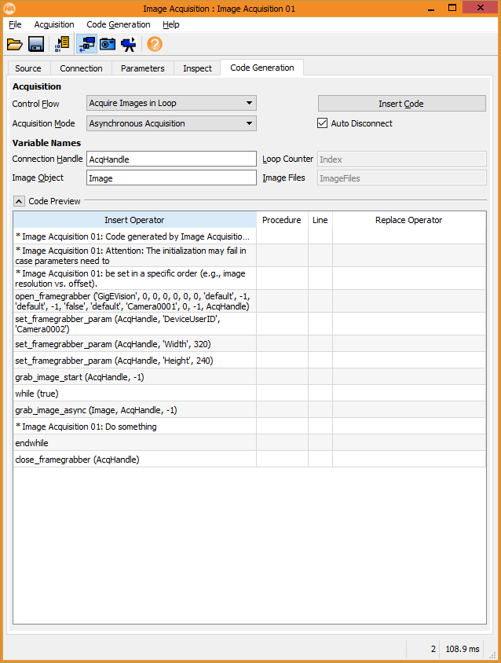
Task: Toggle Auto Disconnect off then verify state
Action: (323, 123)
